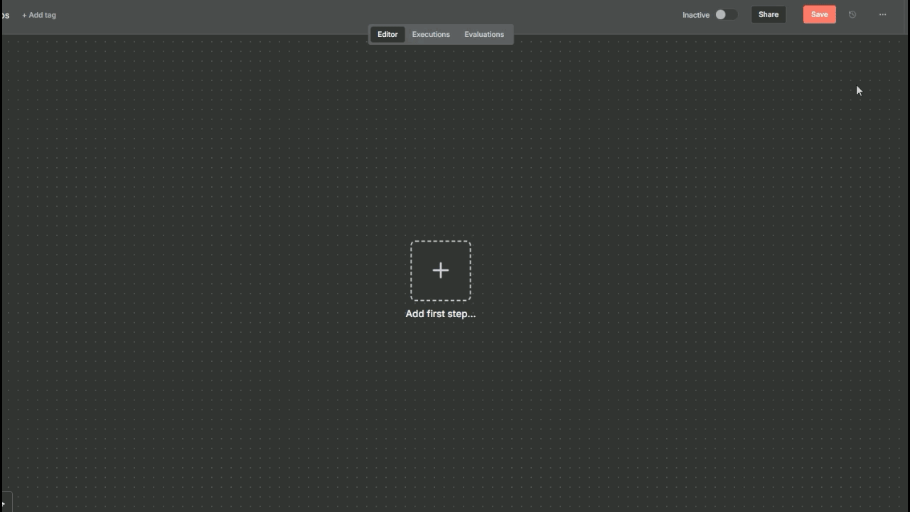Viewport: 910px width, 512px height.
Task: Switch to the Executions tab
Action: 431,34
